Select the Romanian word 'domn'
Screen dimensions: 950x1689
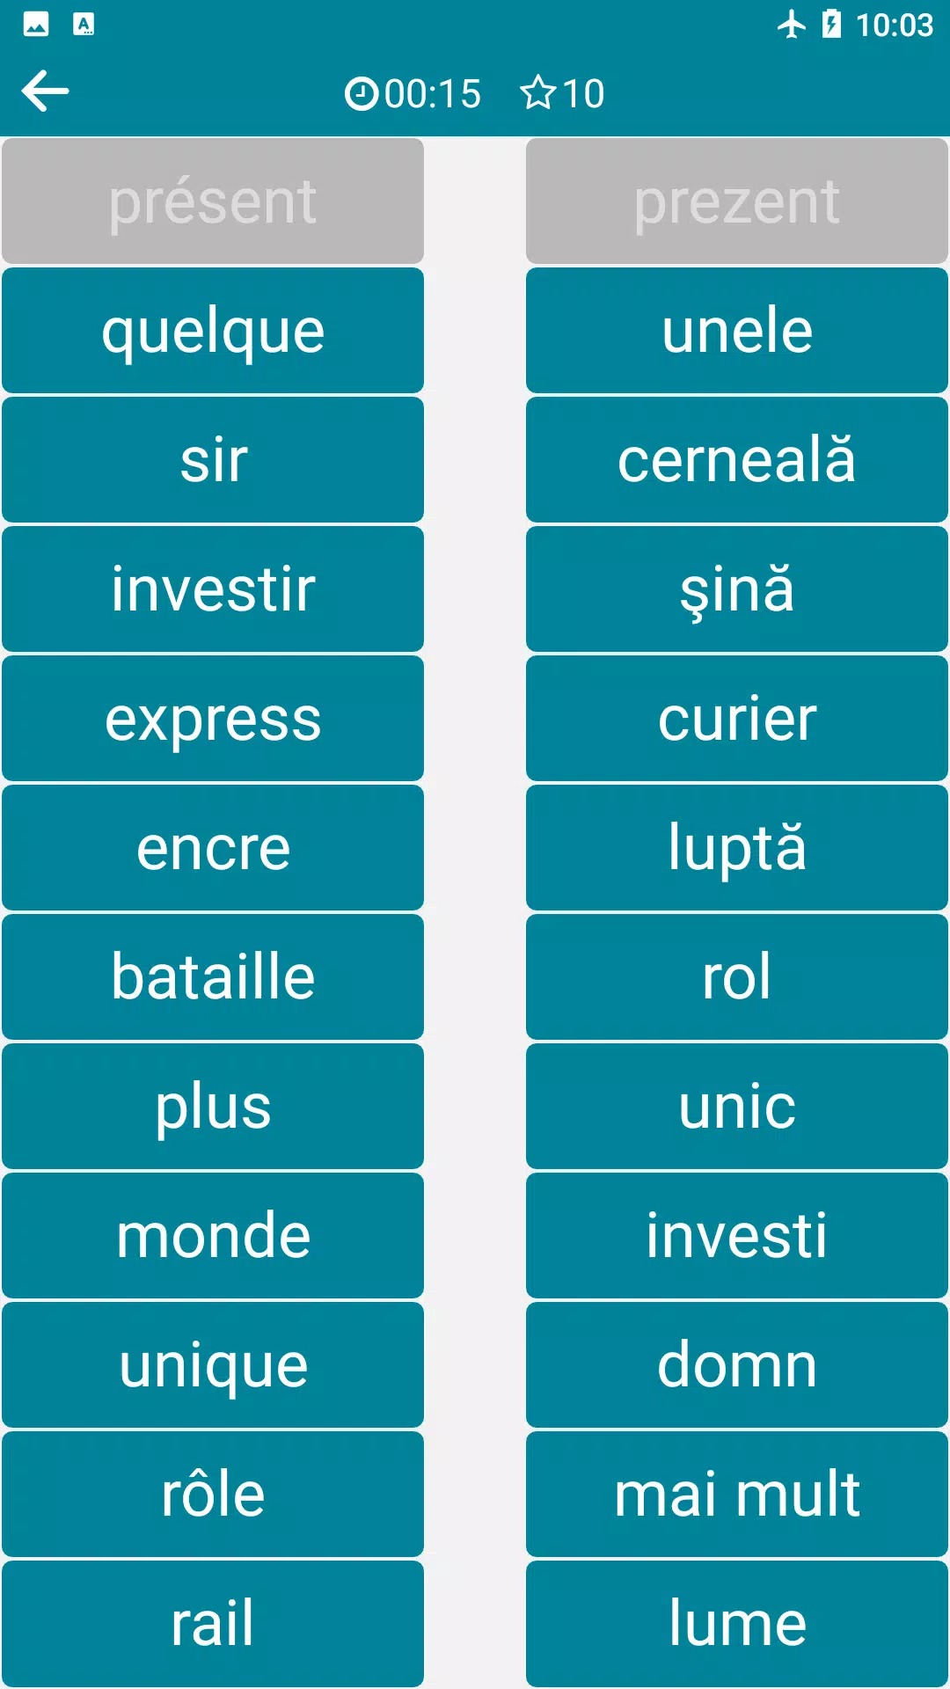coord(737,1365)
